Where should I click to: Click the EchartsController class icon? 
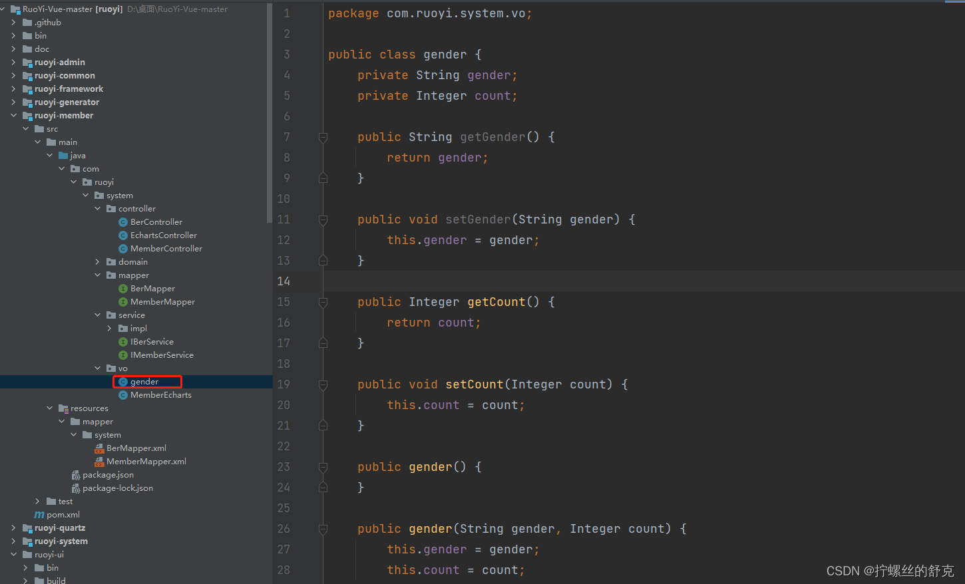(123, 235)
